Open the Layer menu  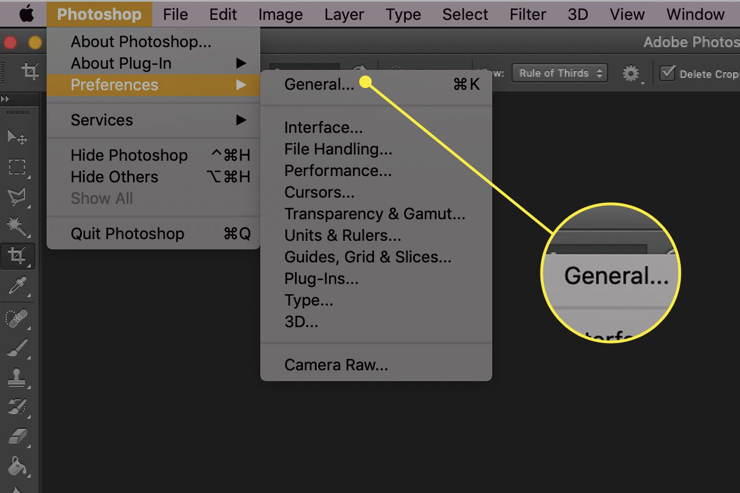[x=344, y=14]
